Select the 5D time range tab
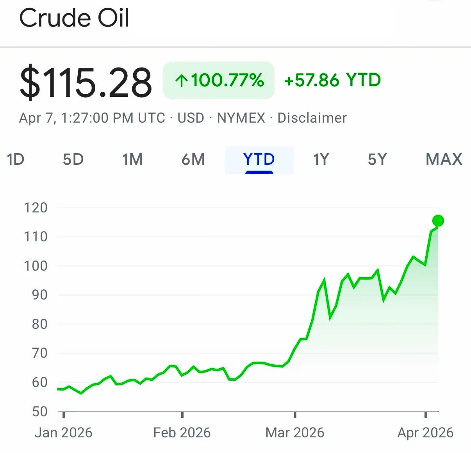This screenshot has height=453, width=471. 73,159
